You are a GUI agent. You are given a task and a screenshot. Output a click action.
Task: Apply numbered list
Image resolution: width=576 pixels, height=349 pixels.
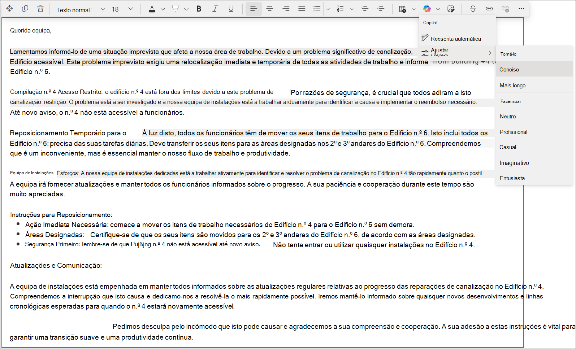point(340,9)
